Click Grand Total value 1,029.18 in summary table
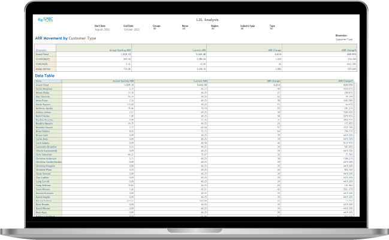 pos(126,54)
